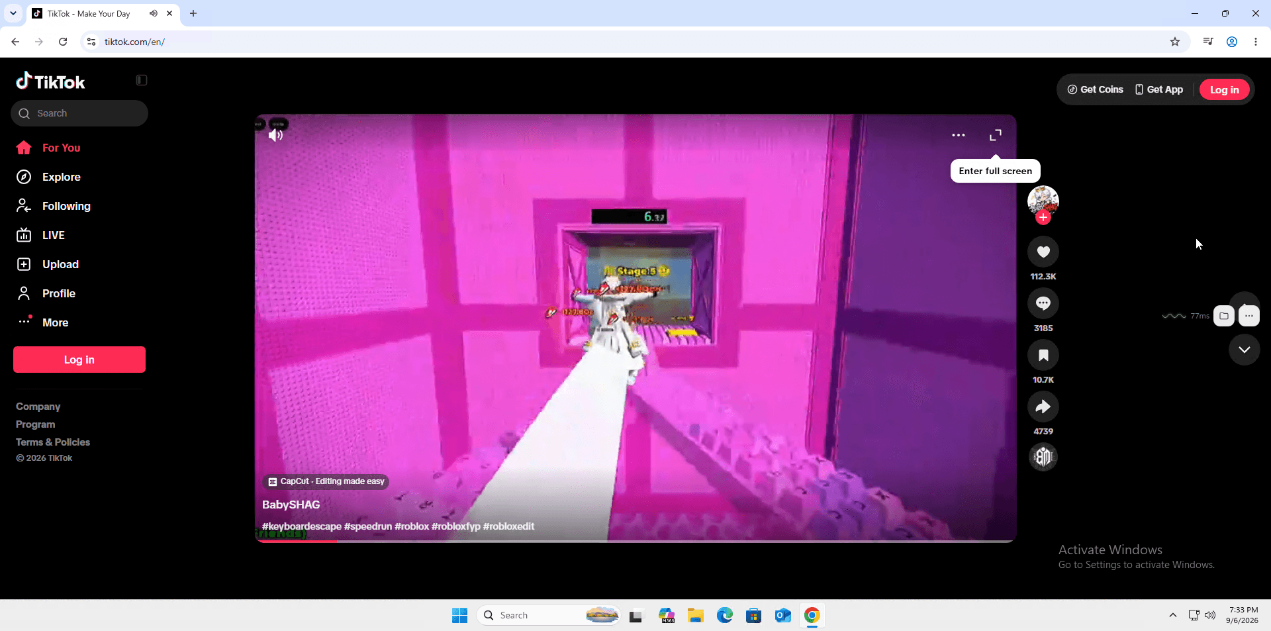
Task: Open comments on the video
Action: pos(1043,303)
